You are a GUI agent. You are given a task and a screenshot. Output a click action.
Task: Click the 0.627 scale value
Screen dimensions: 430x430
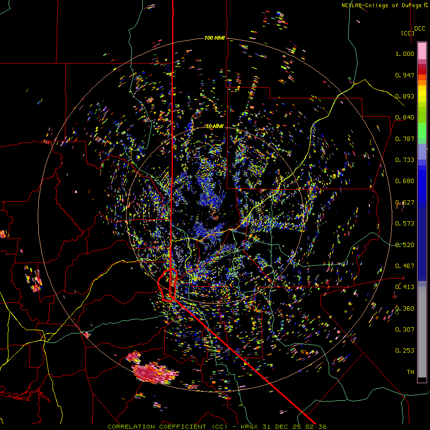point(405,203)
